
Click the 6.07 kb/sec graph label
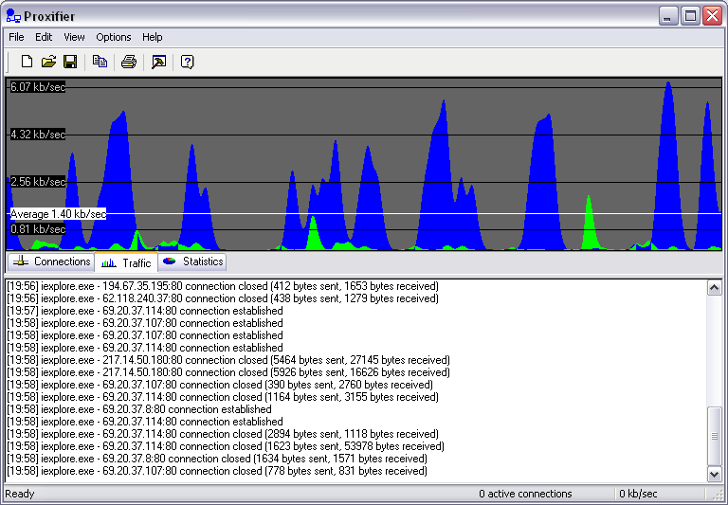tap(38, 87)
